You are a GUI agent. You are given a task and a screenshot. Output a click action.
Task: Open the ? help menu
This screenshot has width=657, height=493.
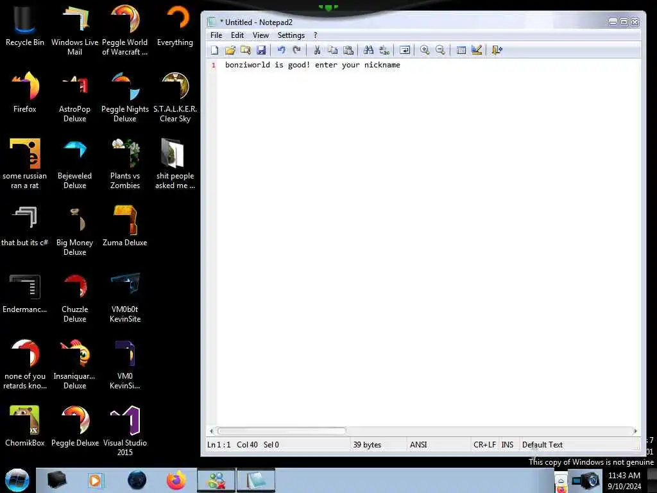[316, 35]
